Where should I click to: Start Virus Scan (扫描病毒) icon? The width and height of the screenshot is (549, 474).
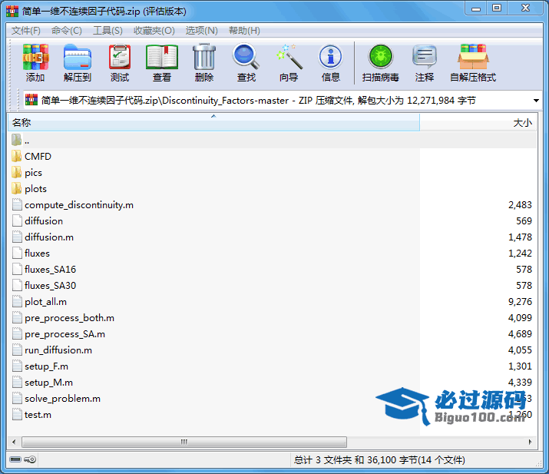tap(381, 56)
